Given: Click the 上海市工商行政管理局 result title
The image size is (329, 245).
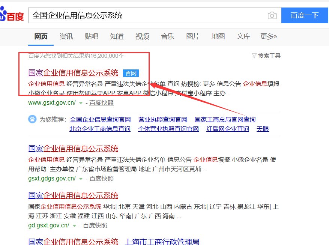Looking at the screenshot, I should click(x=161, y=241).
